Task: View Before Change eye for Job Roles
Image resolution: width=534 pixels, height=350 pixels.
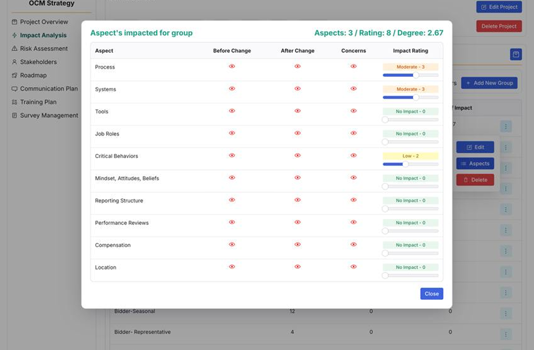Action: [232, 133]
